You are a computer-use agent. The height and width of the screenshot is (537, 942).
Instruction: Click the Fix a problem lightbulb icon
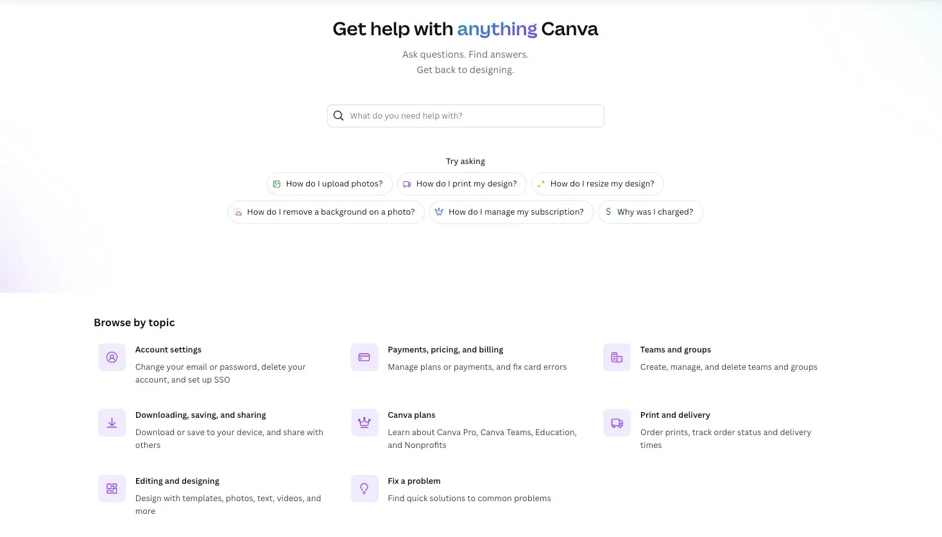coord(364,488)
